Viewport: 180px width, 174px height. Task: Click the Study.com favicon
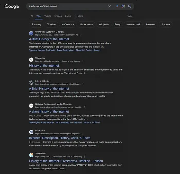pos(31,155)
